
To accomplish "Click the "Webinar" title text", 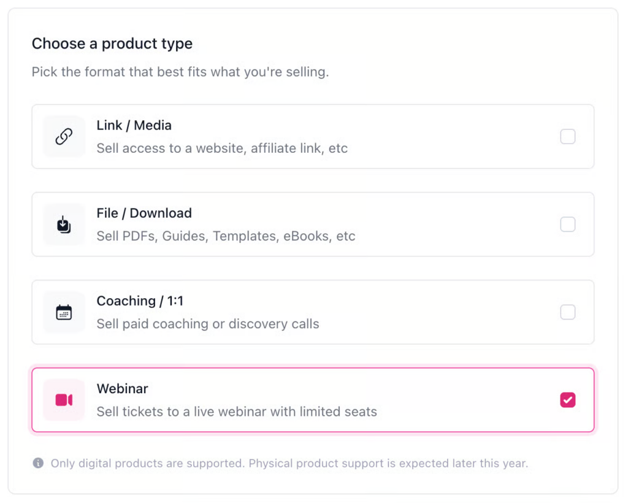I will point(122,388).
